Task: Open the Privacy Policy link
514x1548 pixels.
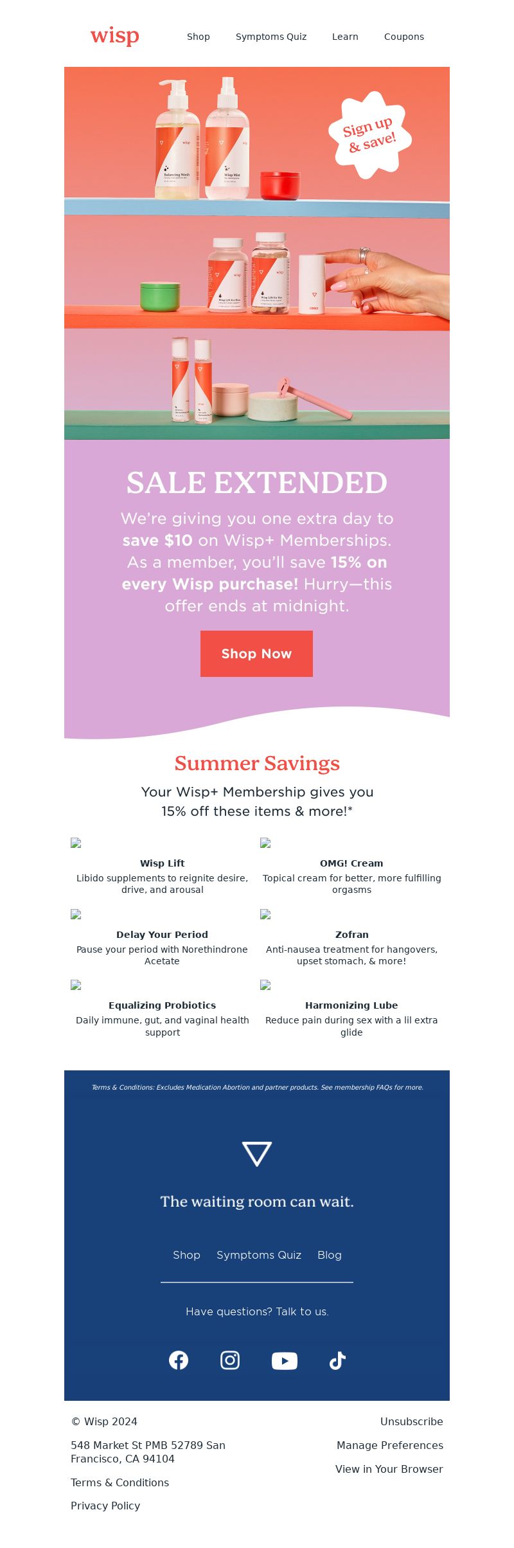Action: tap(105, 1506)
